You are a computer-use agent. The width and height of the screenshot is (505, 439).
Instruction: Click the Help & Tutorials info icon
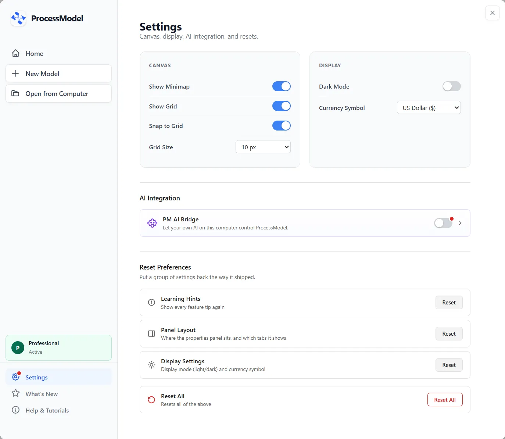15,410
